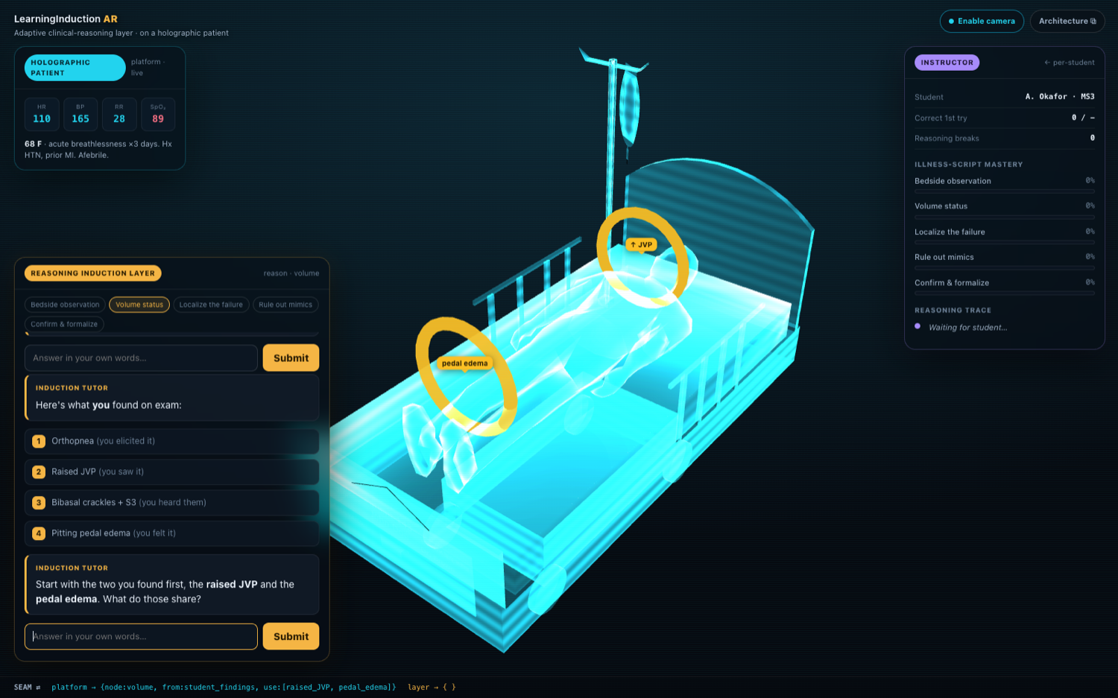Click the Enable camera button
This screenshot has height=698, width=1118.
tap(982, 21)
